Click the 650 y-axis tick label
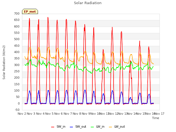This screenshot has width=176, height=132. coord(17,20)
